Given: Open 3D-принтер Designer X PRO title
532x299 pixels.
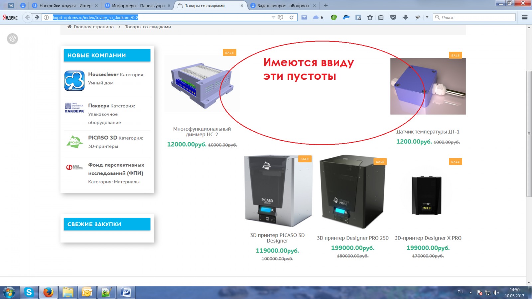Looking at the screenshot, I should pos(428,238).
